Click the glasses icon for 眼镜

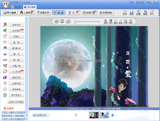[5, 60]
